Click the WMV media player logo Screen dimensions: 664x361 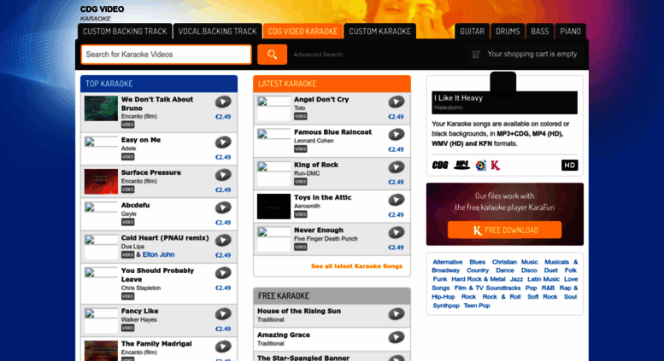480,166
